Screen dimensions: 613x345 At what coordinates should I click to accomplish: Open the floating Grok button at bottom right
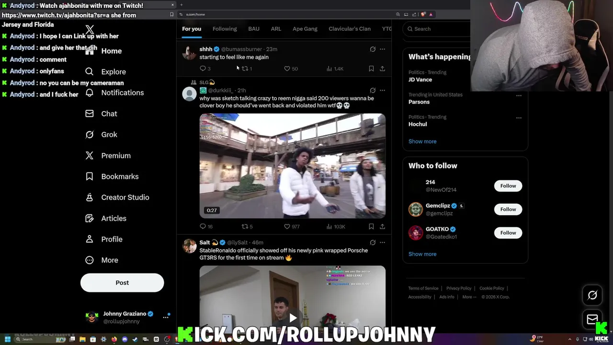592,296
